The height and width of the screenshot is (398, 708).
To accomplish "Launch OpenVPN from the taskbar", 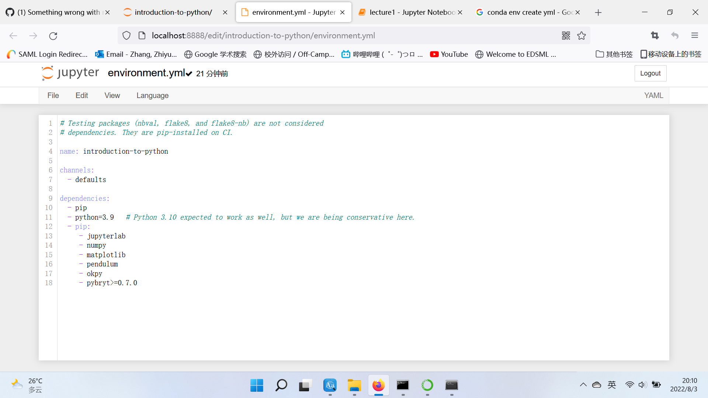I will coord(427,386).
